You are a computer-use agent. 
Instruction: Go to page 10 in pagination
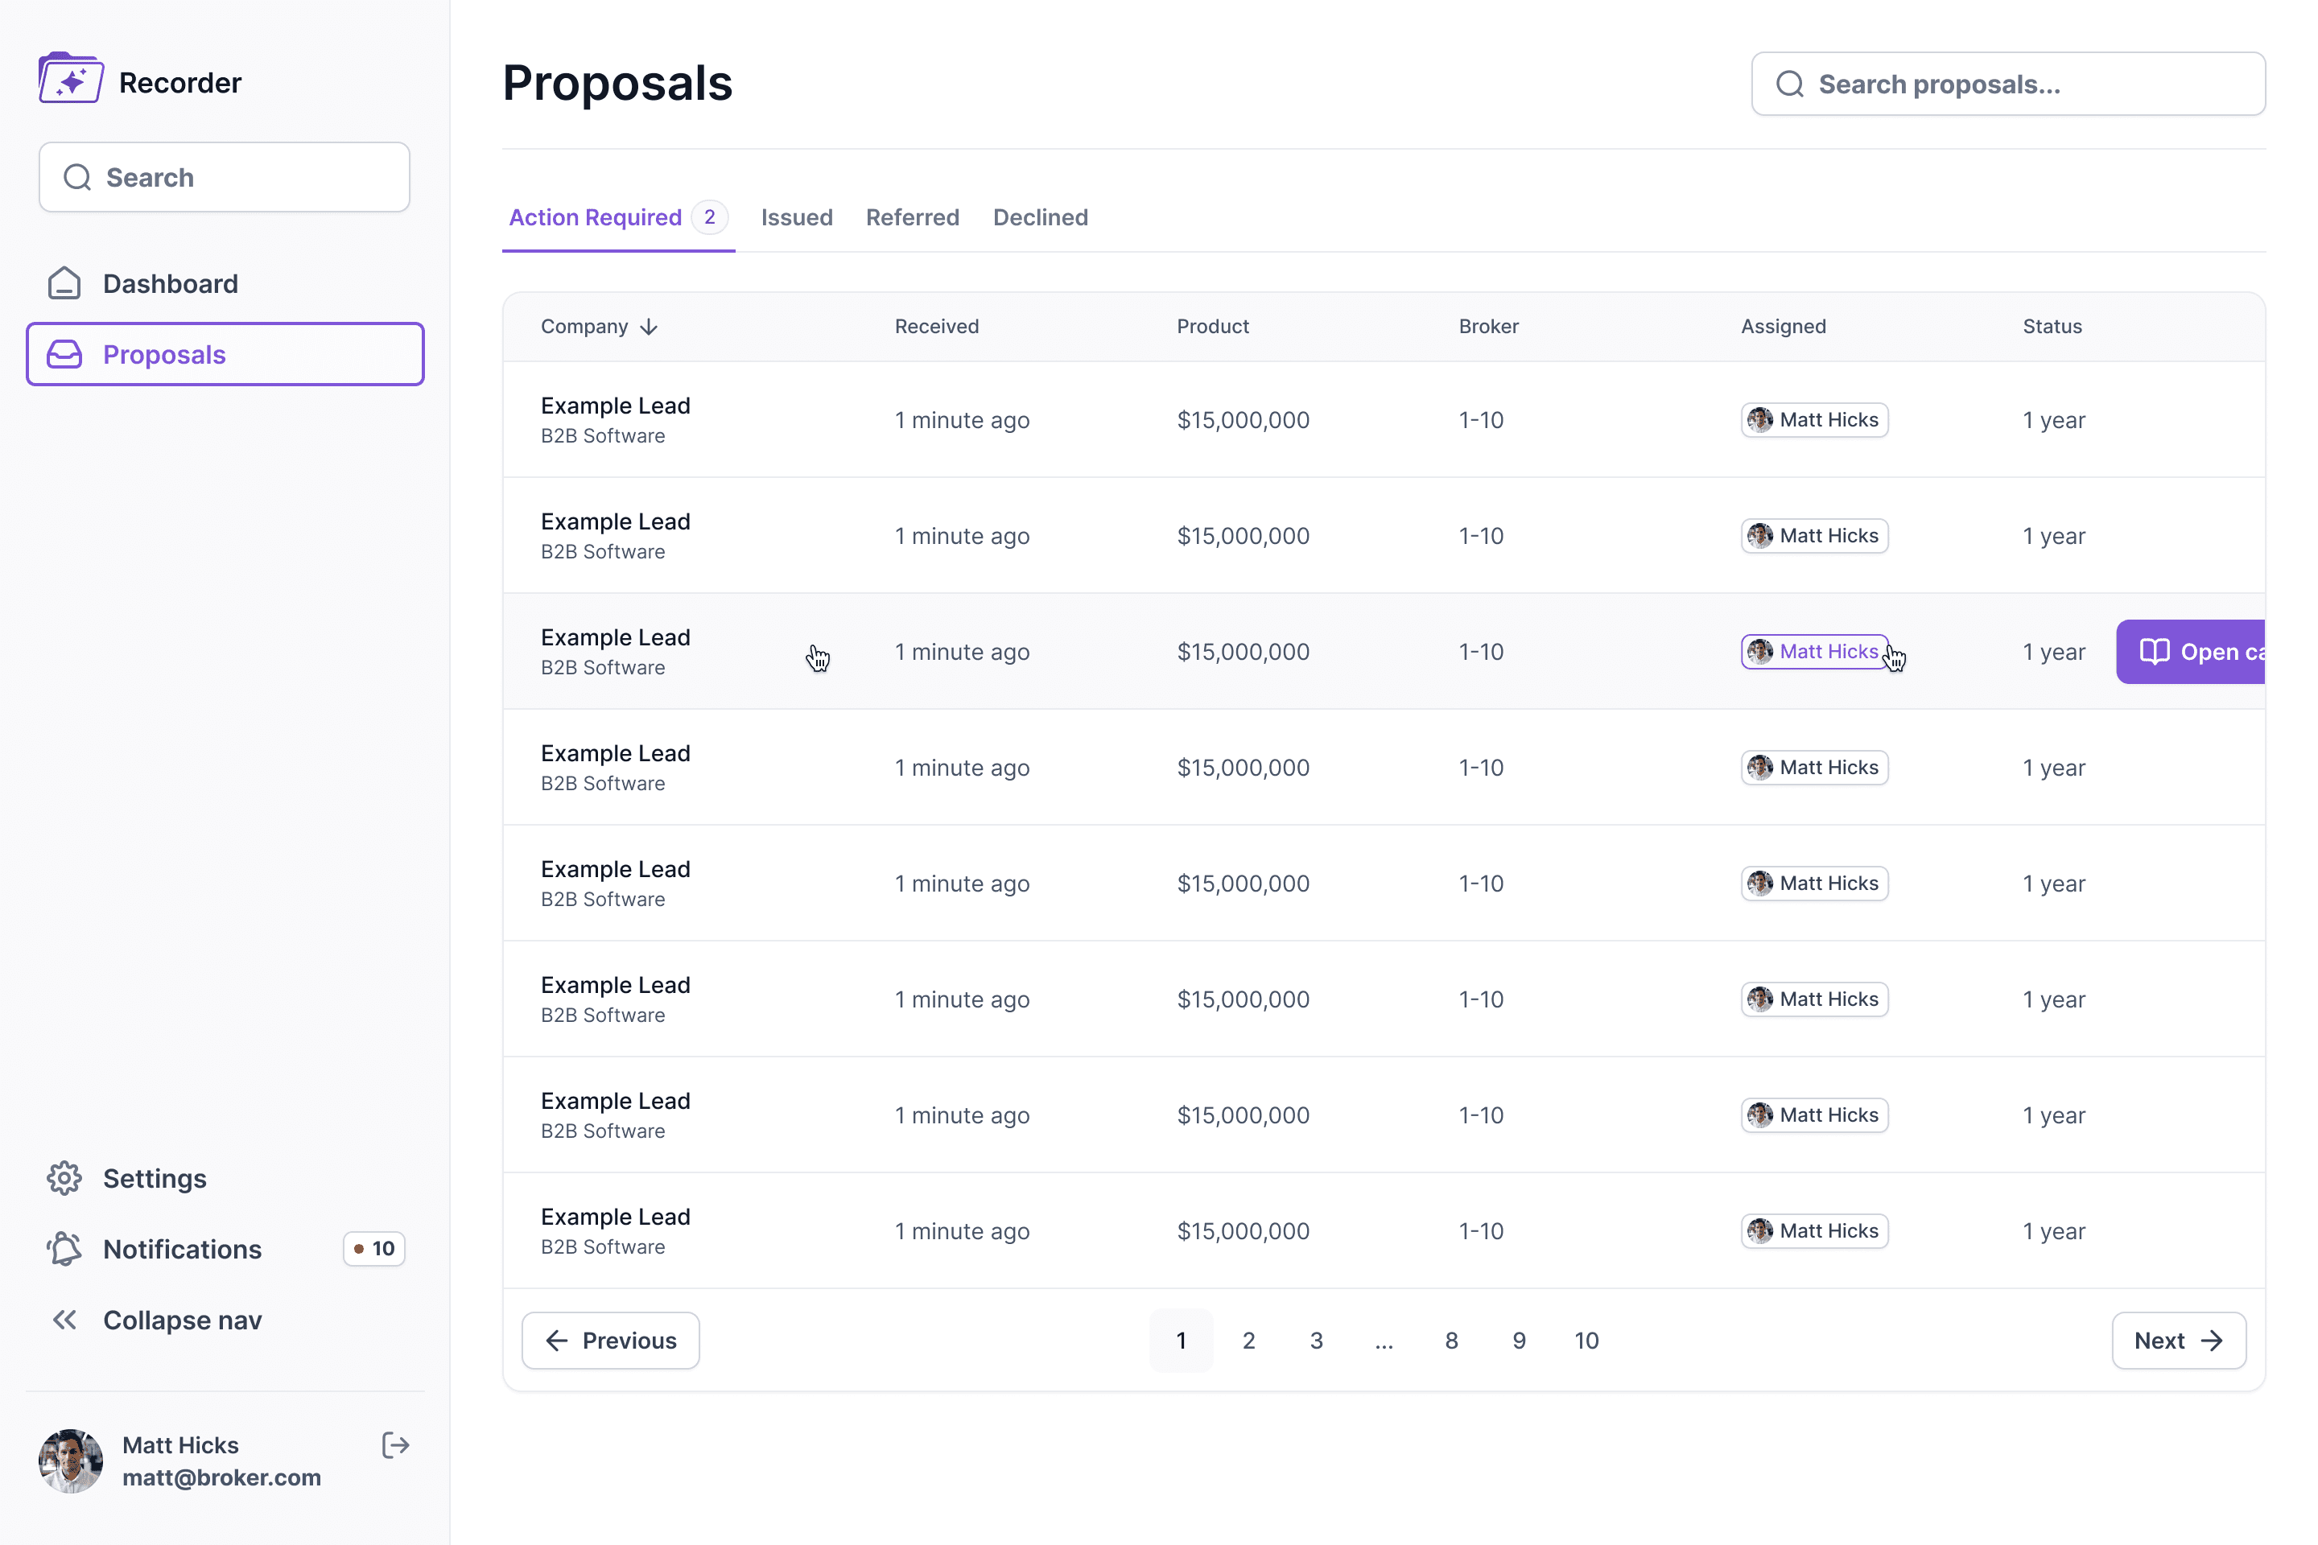coord(1586,1340)
